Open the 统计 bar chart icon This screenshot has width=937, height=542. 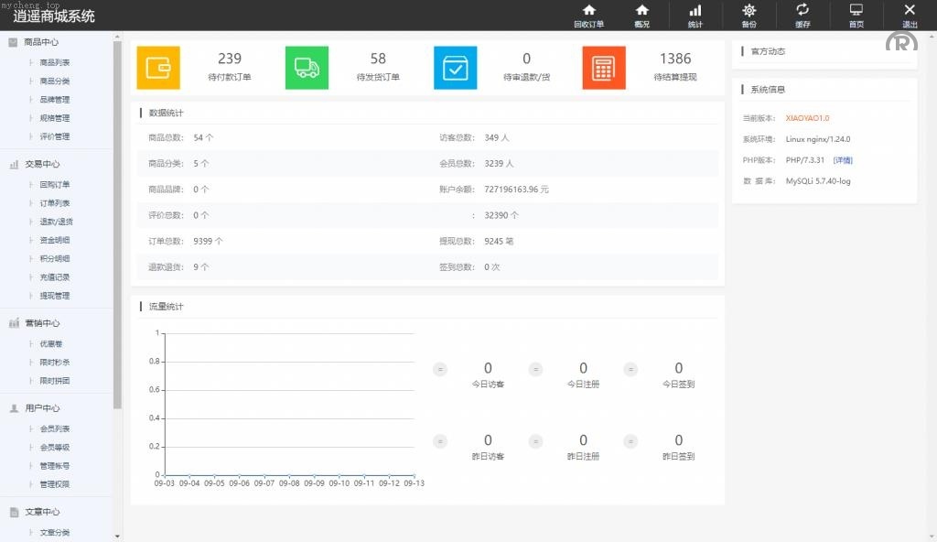(x=695, y=11)
